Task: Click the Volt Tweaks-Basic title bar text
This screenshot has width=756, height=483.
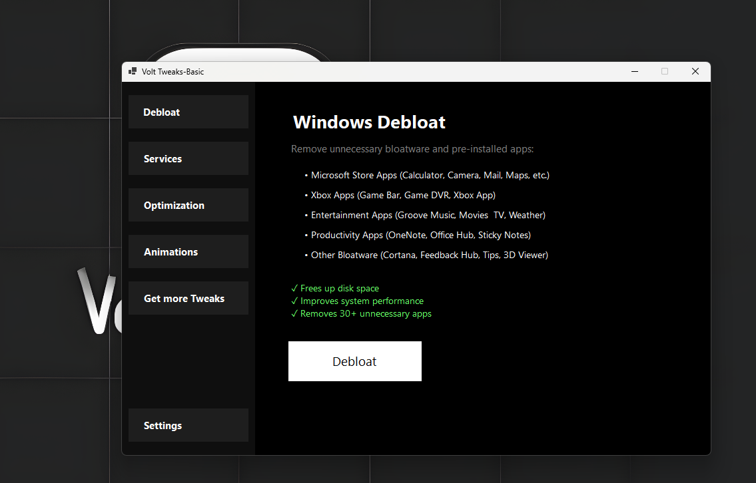Action: pyautogui.click(x=173, y=72)
